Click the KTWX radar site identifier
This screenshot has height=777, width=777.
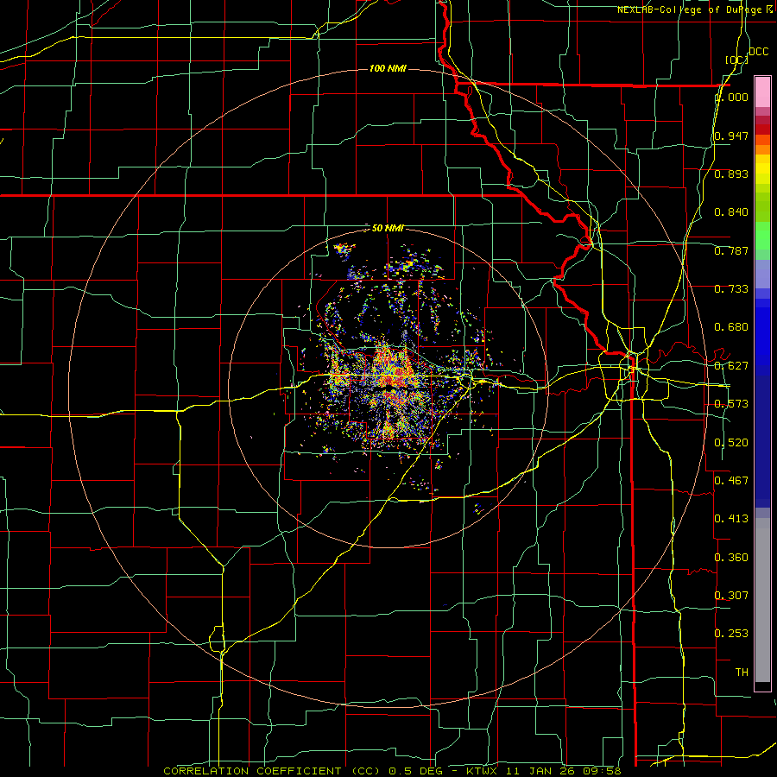coord(482,771)
